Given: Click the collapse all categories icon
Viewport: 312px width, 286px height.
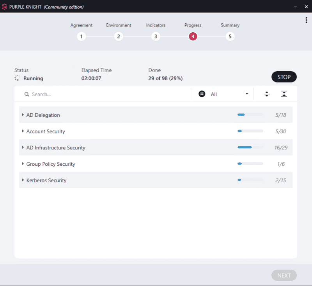Looking at the screenshot, I should [x=284, y=94].
